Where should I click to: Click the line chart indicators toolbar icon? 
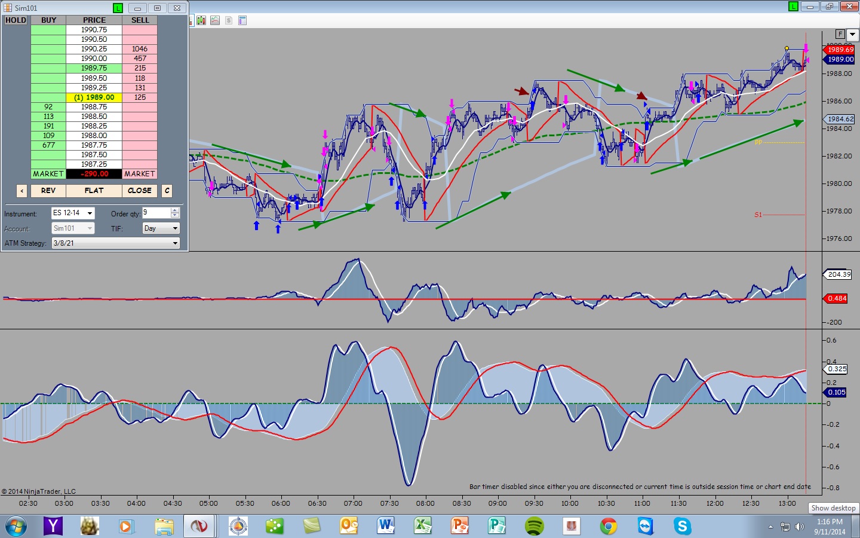[215, 20]
